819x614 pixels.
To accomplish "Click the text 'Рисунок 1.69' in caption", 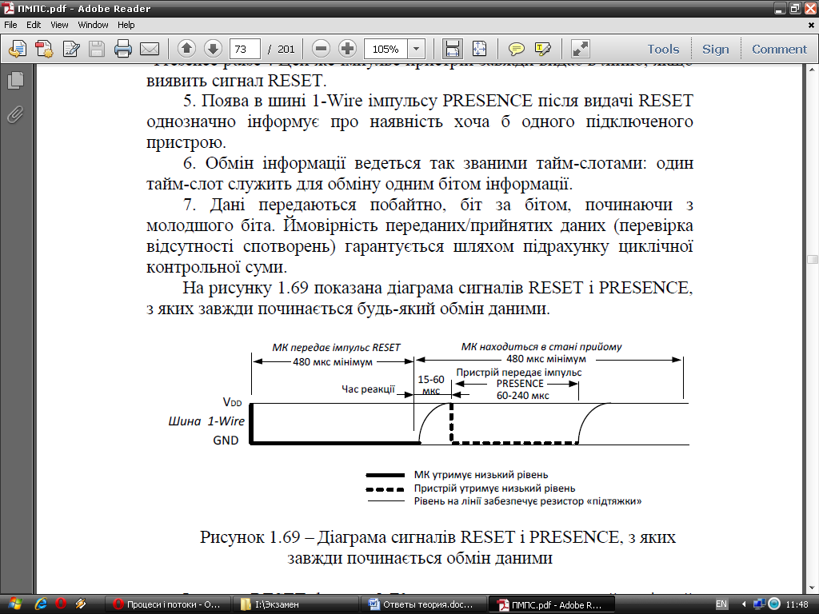I will coord(250,536).
